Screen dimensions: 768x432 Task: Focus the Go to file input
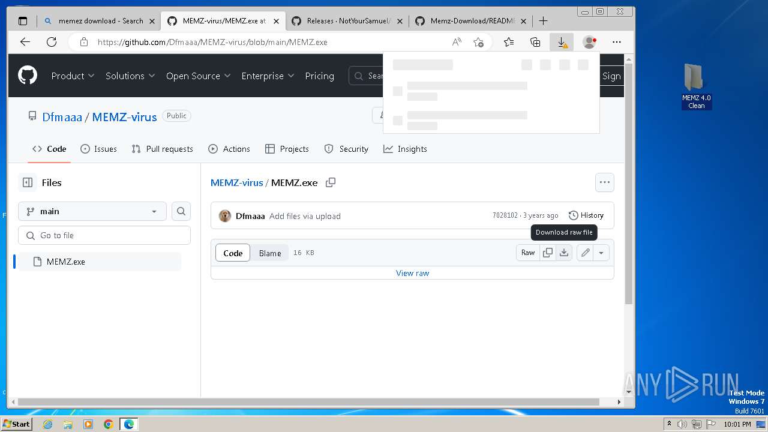[x=104, y=235]
